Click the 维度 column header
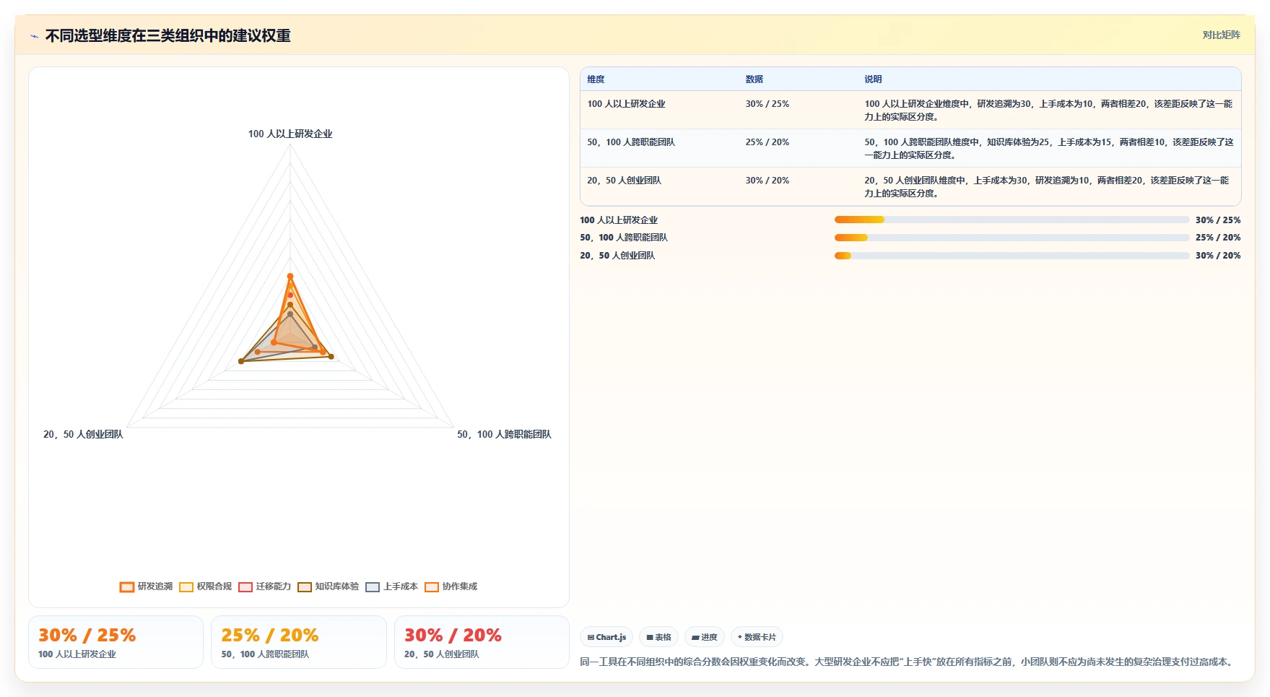Viewport: 1270px width, 697px height. 596,79
